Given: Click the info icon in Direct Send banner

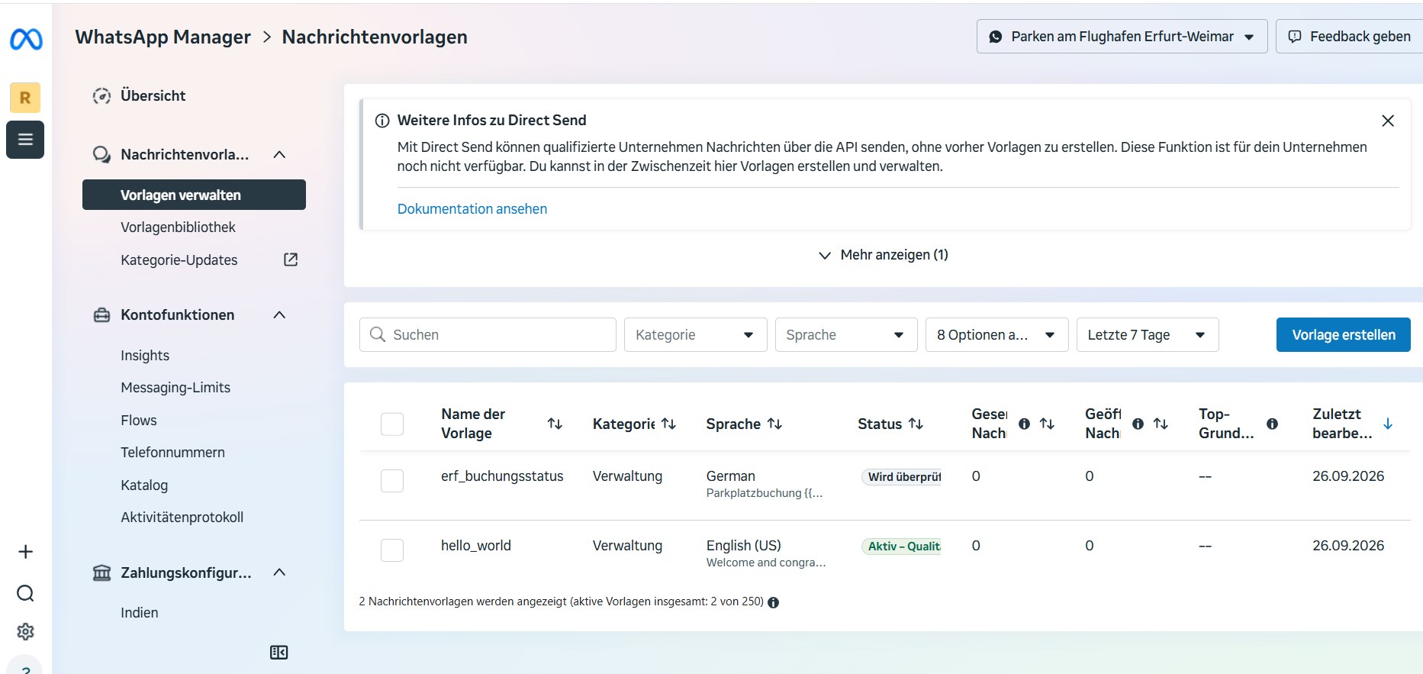Looking at the screenshot, I should (x=382, y=121).
